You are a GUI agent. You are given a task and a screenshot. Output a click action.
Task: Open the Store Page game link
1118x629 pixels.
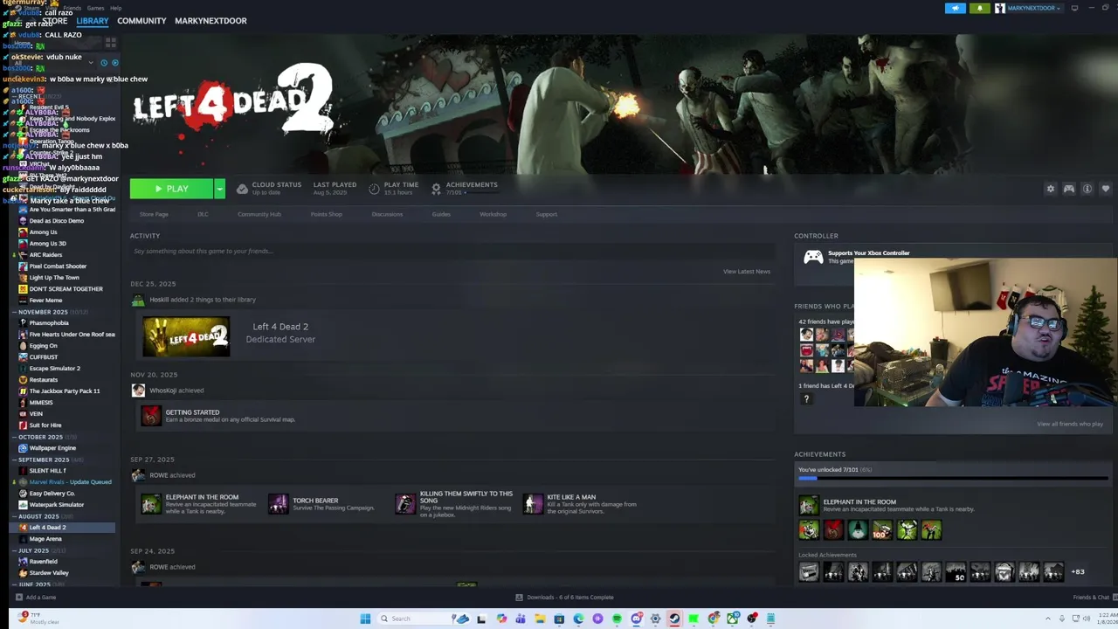[x=154, y=214]
